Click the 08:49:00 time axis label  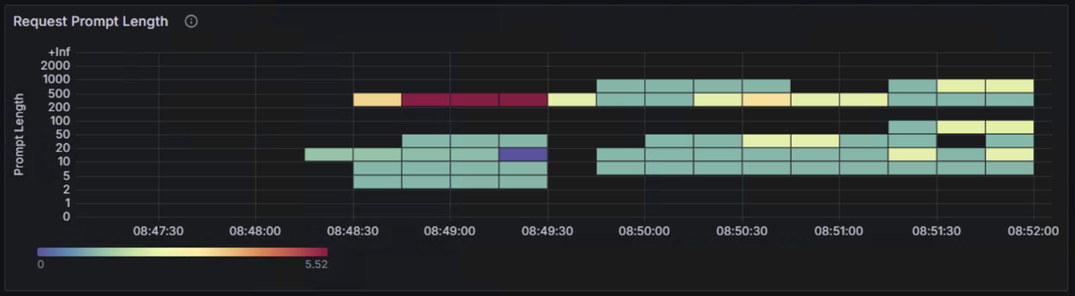[x=450, y=231]
